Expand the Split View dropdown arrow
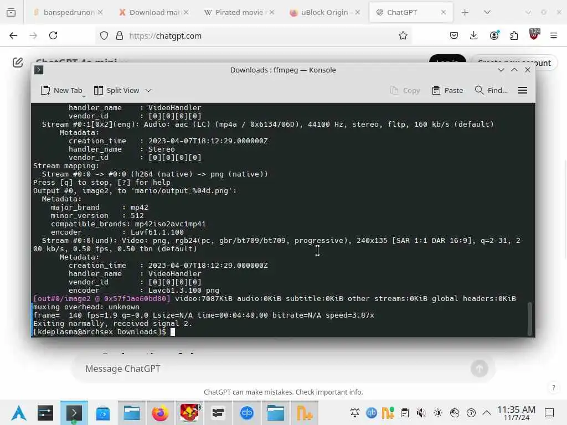The image size is (567, 425). 148,90
